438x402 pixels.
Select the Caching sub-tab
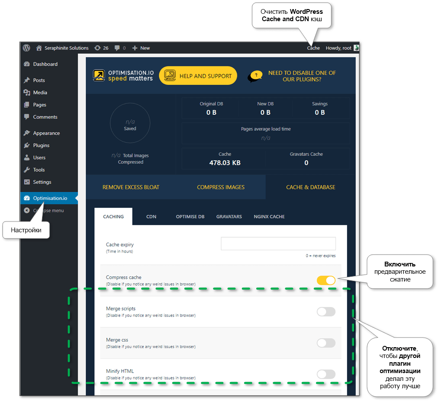[x=113, y=217]
